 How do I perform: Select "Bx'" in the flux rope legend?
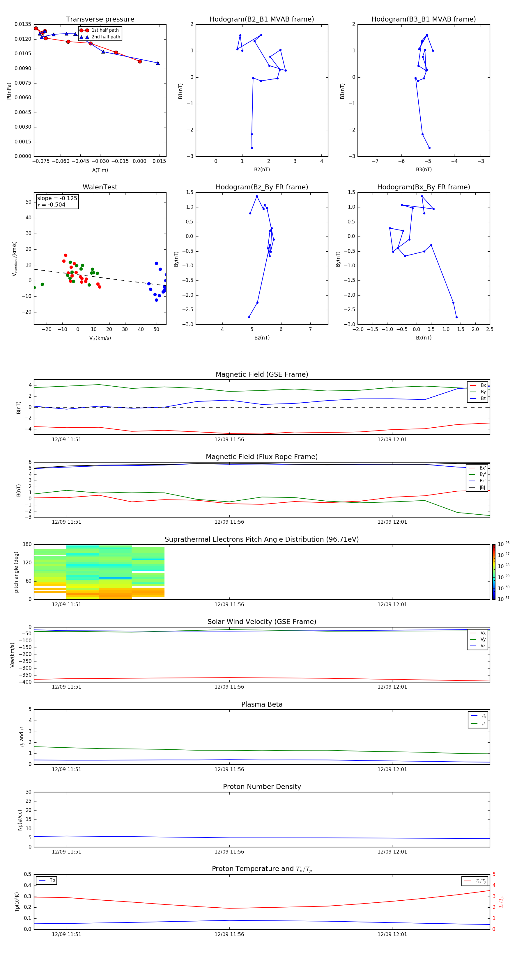(477, 468)
